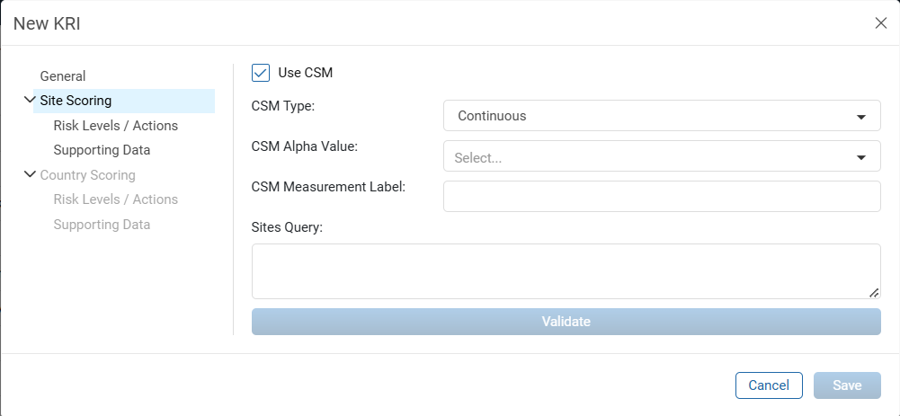Select the Country Scoring tree item
Image resolution: width=900 pixels, height=416 pixels.
[x=88, y=175]
